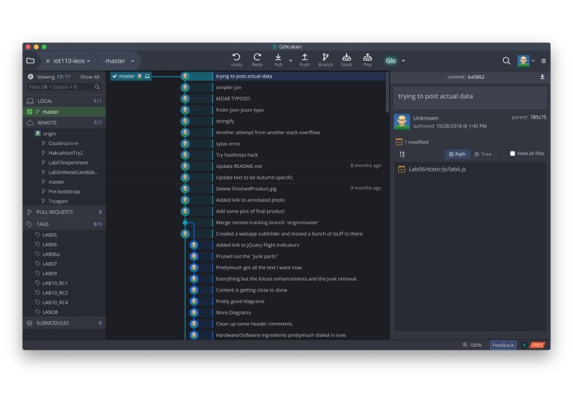Click the Redo toolbar icon
This screenshot has height=407, width=573.
click(x=257, y=60)
